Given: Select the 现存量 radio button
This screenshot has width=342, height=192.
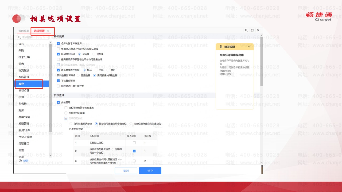Looking at the screenshot, I should pyautogui.click(x=94, y=54).
